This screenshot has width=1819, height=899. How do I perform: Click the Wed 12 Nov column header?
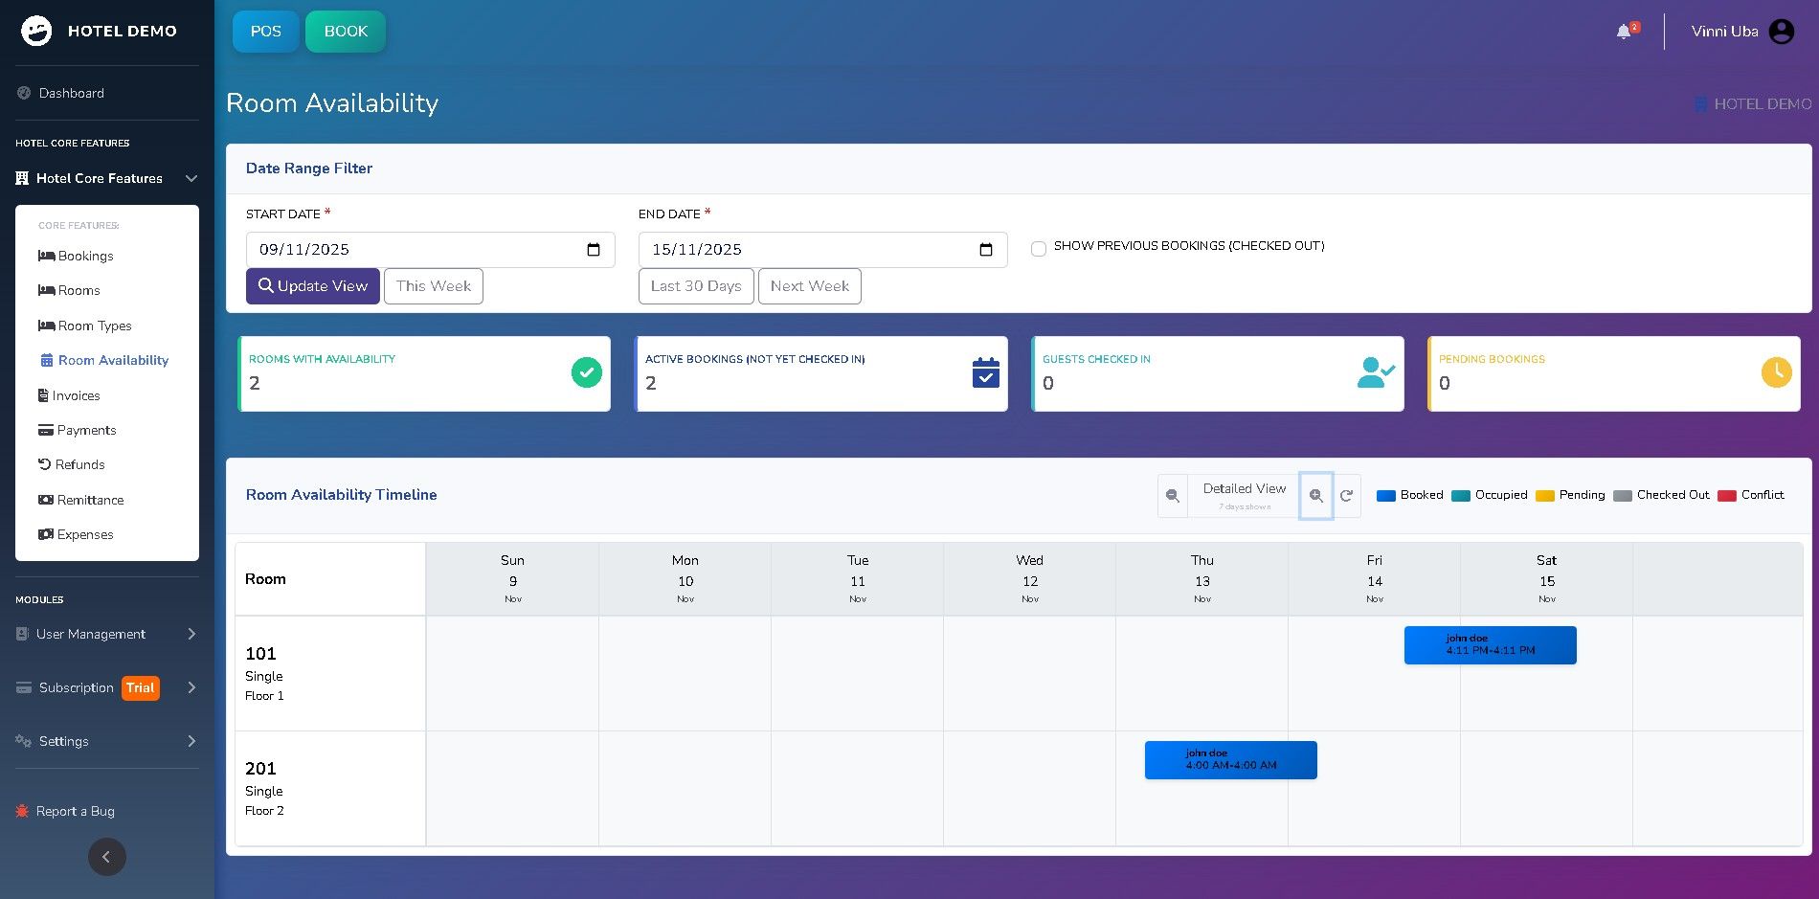point(1030,579)
